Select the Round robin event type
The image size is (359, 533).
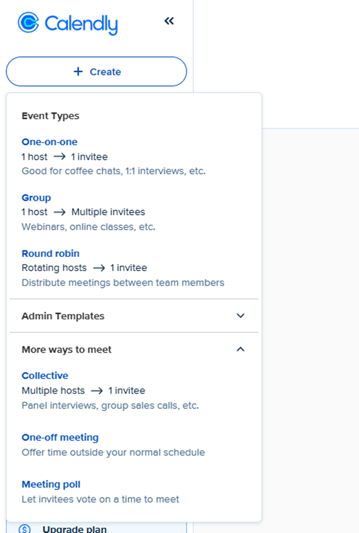coord(51,253)
